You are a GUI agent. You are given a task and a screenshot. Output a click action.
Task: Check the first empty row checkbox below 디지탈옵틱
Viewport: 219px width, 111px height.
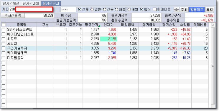click(x=3, y=63)
